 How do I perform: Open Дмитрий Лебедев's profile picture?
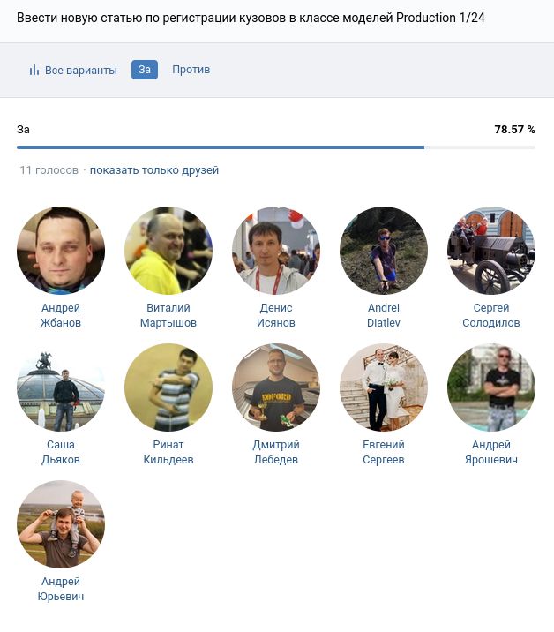coord(276,387)
